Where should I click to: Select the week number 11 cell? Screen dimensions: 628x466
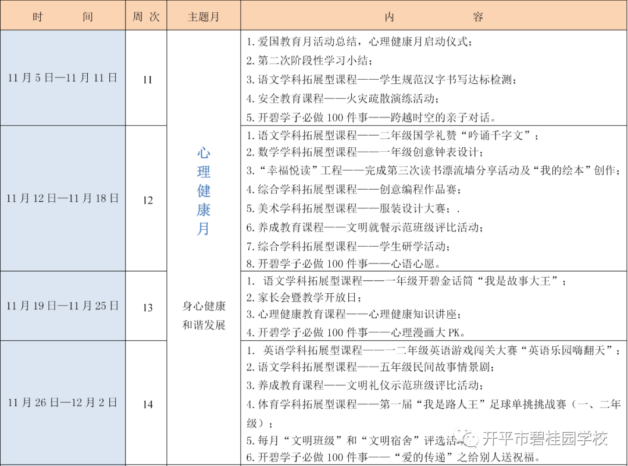[x=147, y=80]
